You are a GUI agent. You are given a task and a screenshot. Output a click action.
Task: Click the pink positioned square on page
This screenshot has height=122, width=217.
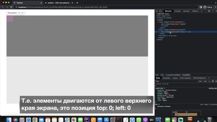coord(10,19)
